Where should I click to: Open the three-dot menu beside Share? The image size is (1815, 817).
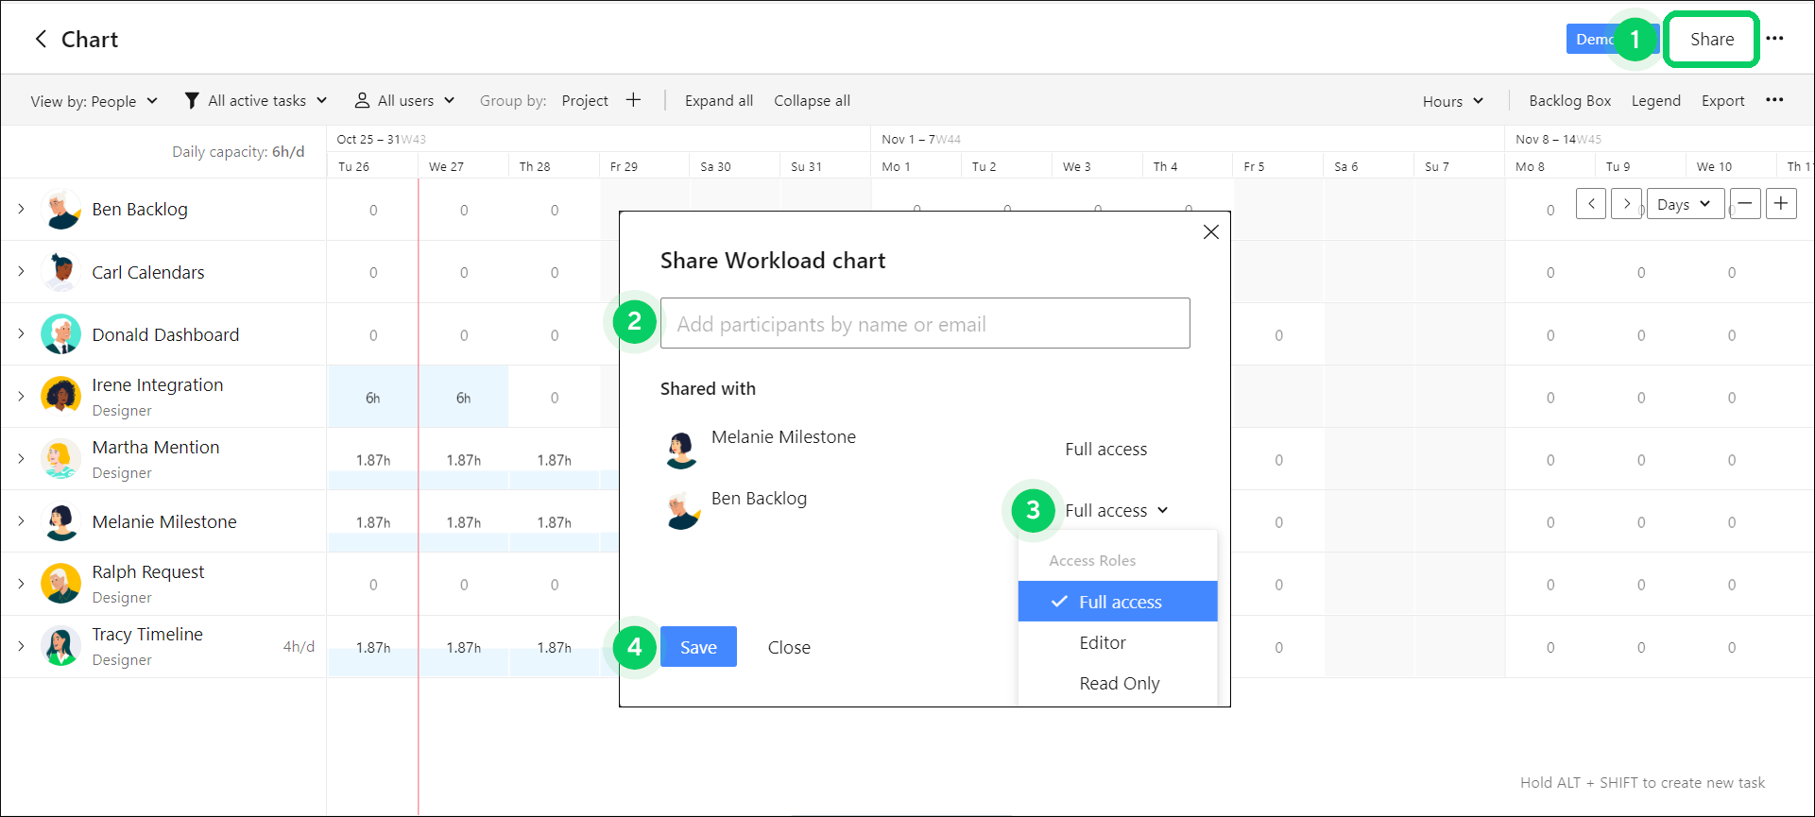point(1774,39)
